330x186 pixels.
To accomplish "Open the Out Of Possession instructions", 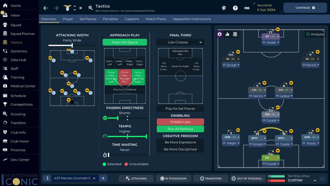I will coord(248,179).
